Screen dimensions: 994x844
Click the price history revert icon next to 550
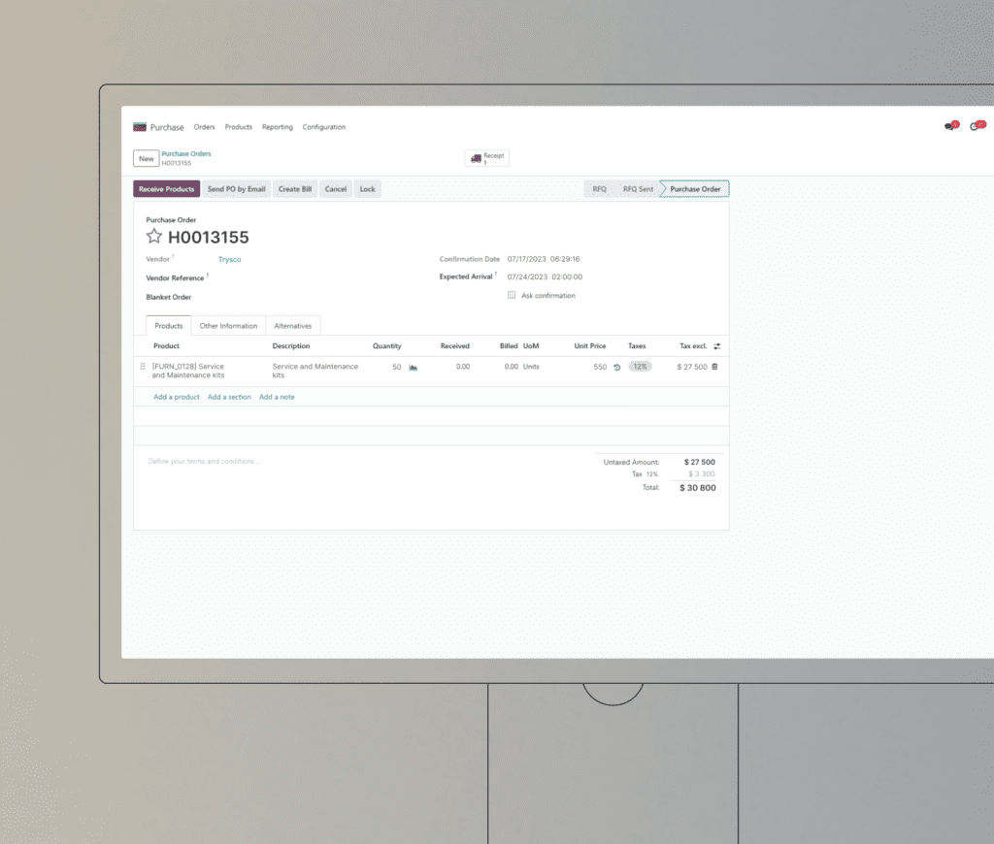pyautogui.click(x=616, y=367)
